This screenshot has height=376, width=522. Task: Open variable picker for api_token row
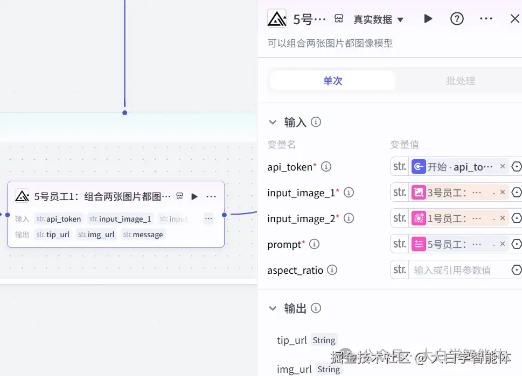(x=517, y=166)
